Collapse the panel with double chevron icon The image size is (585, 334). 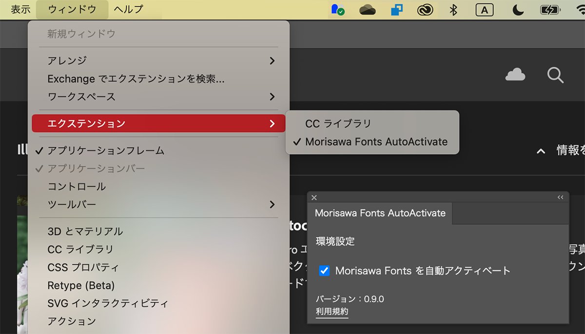[x=561, y=197]
